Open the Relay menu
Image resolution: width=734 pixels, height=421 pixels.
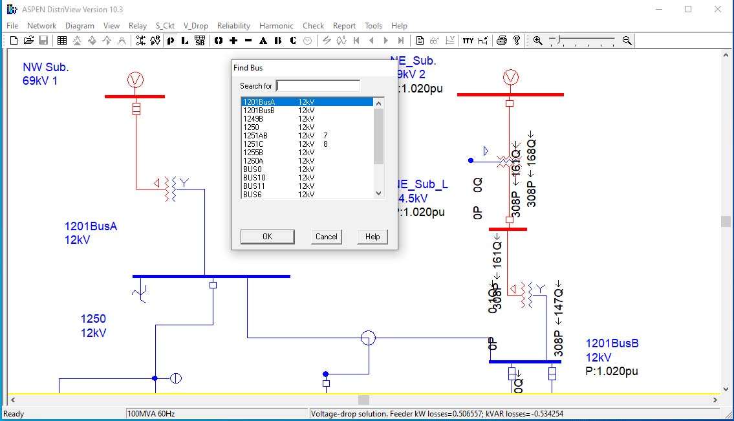click(138, 26)
